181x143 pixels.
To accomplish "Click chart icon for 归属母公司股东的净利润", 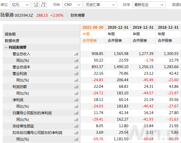I will (76, 113).
